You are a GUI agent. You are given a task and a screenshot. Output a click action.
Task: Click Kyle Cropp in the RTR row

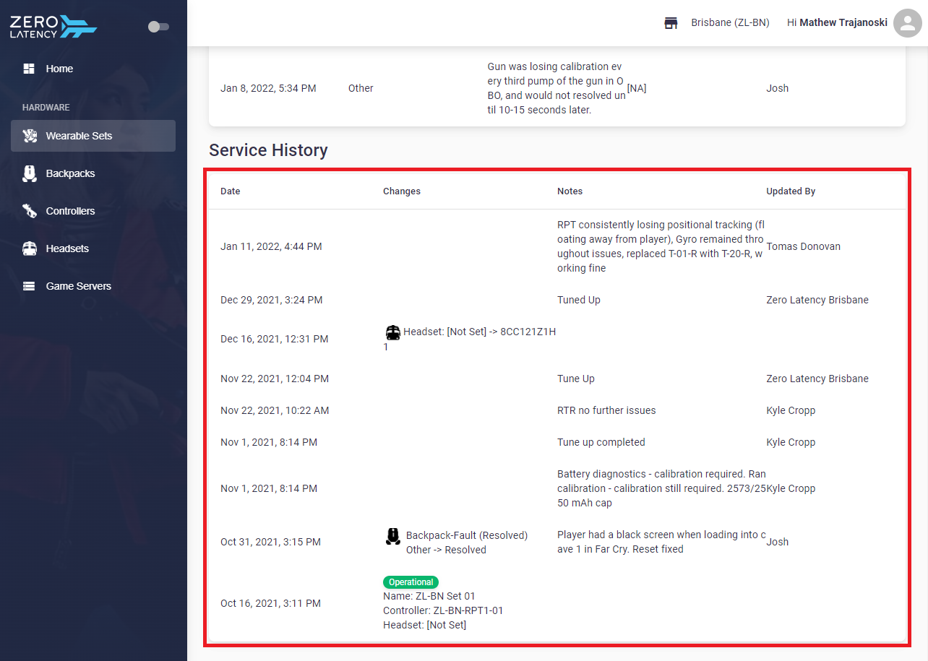(x=791, y=410)
